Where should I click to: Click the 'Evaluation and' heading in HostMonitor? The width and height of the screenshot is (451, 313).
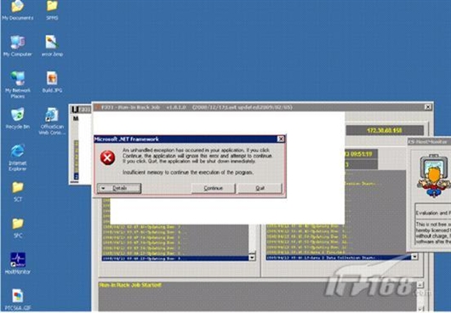tap(433, 213)
